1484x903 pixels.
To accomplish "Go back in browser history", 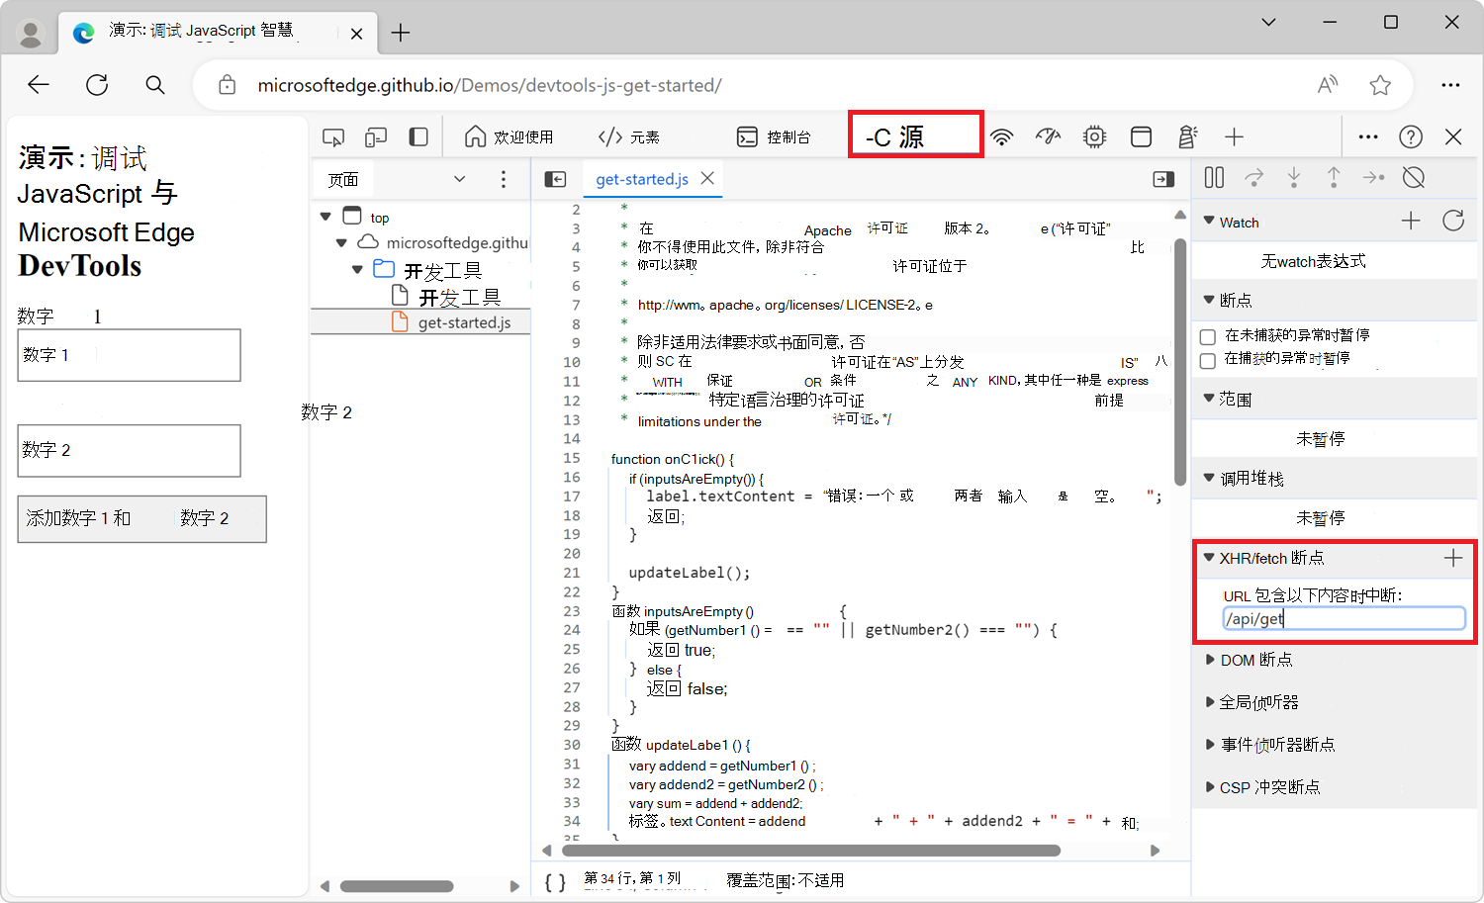I will pos(39,85).
